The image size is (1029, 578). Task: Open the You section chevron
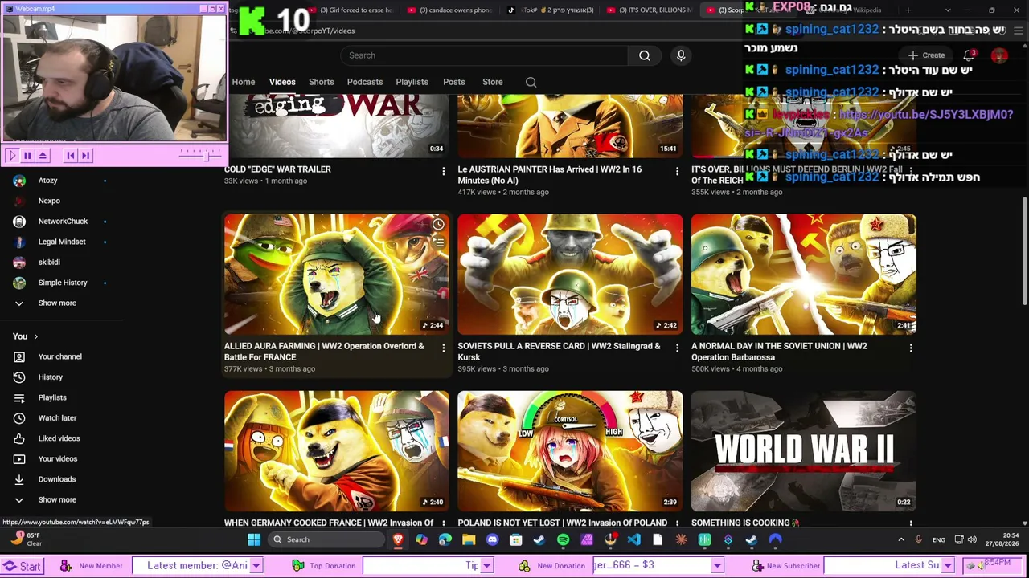[x=35, y=336]
